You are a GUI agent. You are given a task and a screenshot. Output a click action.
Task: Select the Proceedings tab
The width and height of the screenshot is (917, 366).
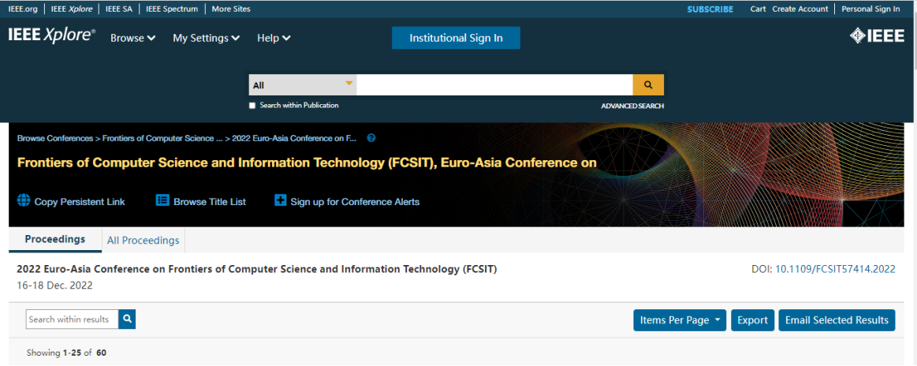click(x=55, y=239)
